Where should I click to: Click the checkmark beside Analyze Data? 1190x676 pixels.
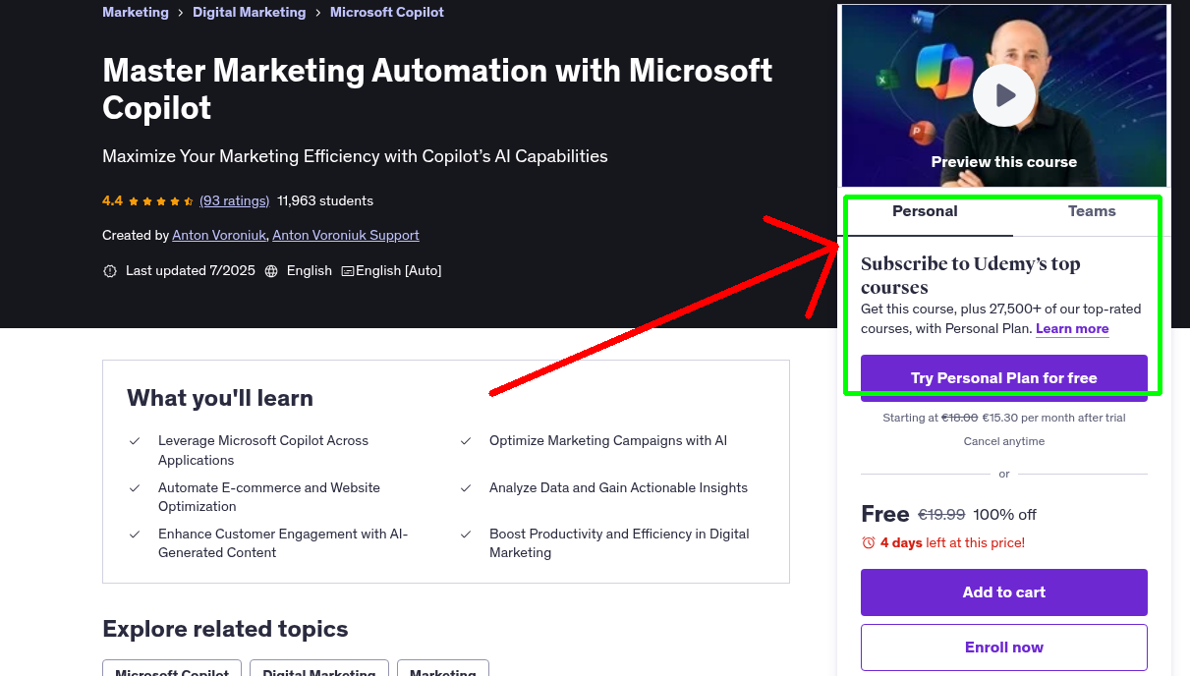pos(466,488)
